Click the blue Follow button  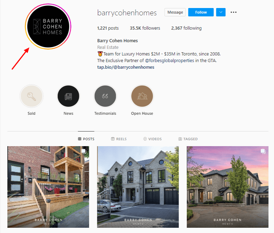click(x=201, y=12)
